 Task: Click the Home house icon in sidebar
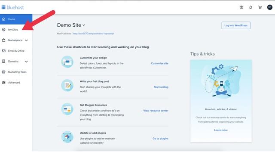pyautogui.click(x=4, y=19)
